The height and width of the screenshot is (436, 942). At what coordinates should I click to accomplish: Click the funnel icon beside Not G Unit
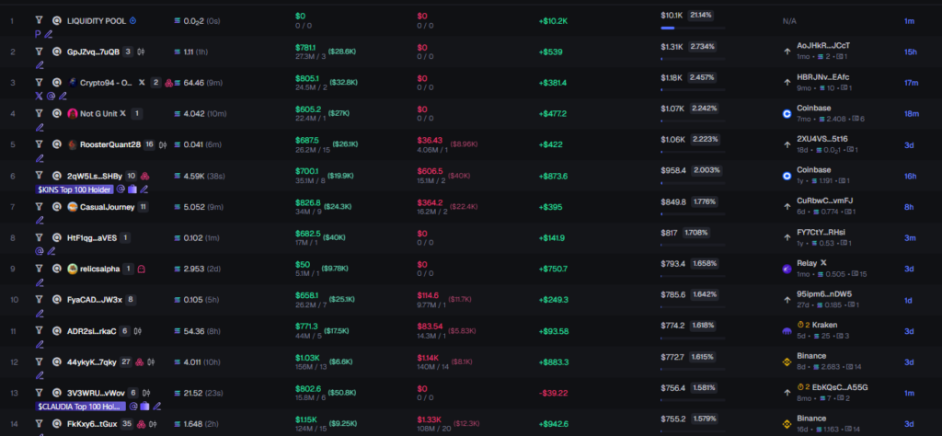point(39,113)
